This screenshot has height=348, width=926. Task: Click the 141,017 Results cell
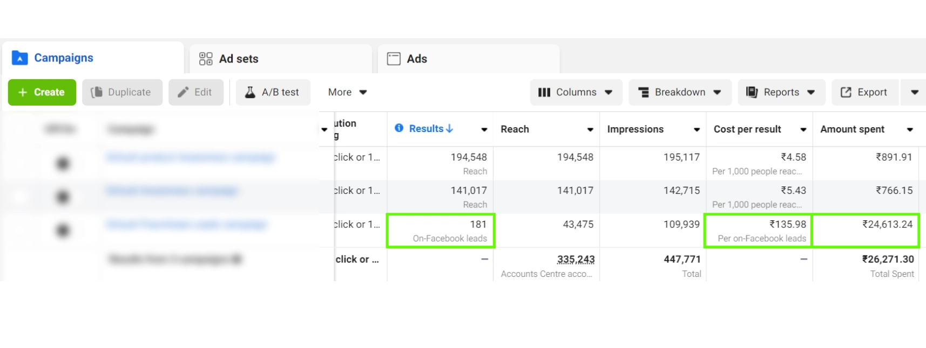click(440, 197)
